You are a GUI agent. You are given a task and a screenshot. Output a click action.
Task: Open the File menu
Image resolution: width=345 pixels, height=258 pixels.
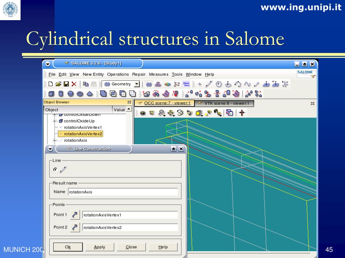point(52,74)
